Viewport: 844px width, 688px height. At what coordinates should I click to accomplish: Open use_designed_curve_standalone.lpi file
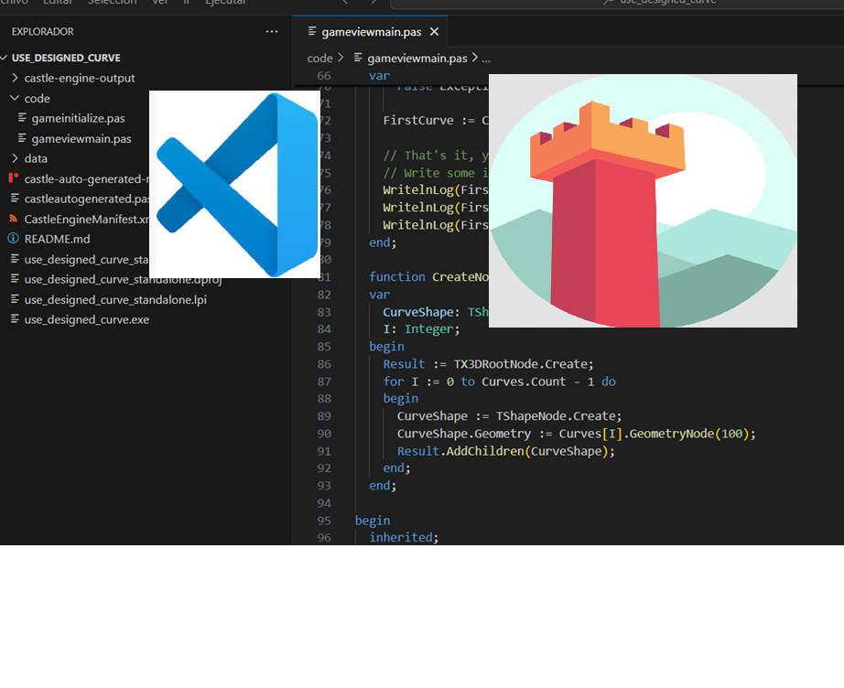(115, 299)
